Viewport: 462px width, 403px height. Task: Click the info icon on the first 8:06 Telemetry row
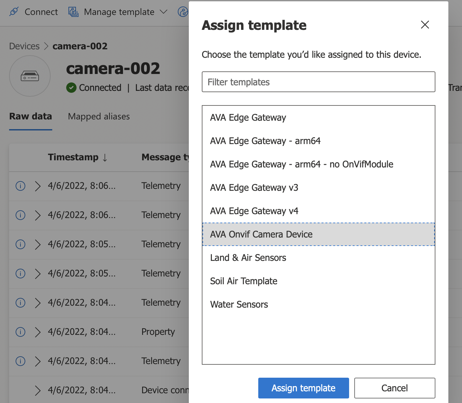tap(20, 186)
